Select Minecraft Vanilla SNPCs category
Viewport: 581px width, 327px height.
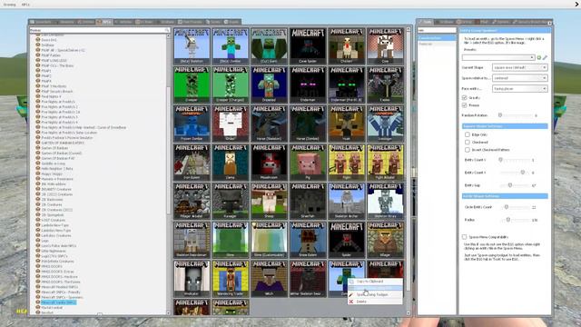58,302
